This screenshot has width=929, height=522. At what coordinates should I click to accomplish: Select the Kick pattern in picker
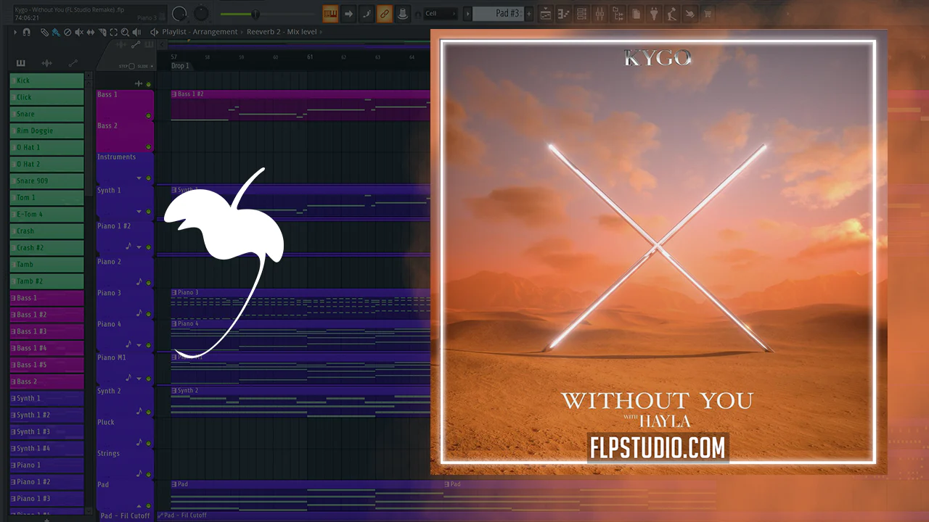tap(47, 80)
